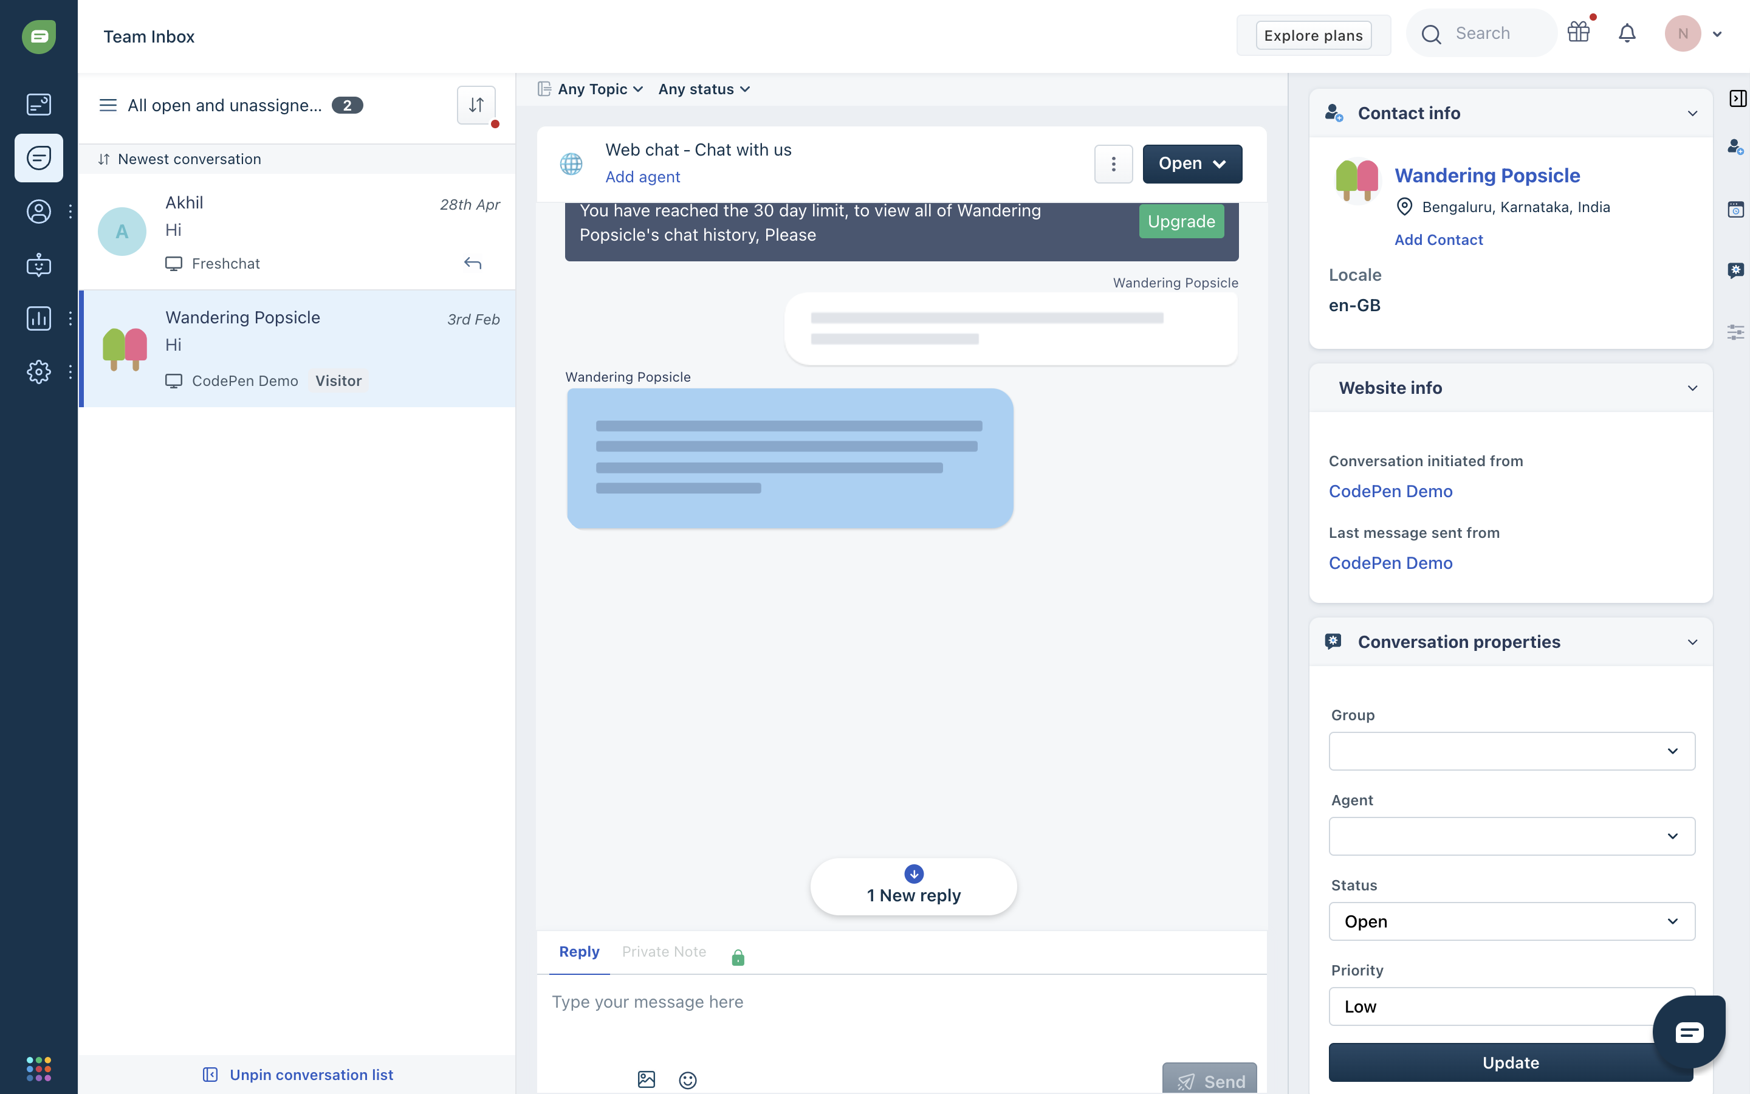Open the Status dropdown showing Open

(x=1511, y=921)
